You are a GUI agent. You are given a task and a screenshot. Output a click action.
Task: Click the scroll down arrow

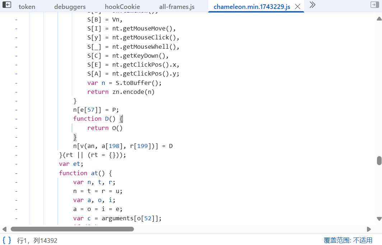tap(379, 218)
